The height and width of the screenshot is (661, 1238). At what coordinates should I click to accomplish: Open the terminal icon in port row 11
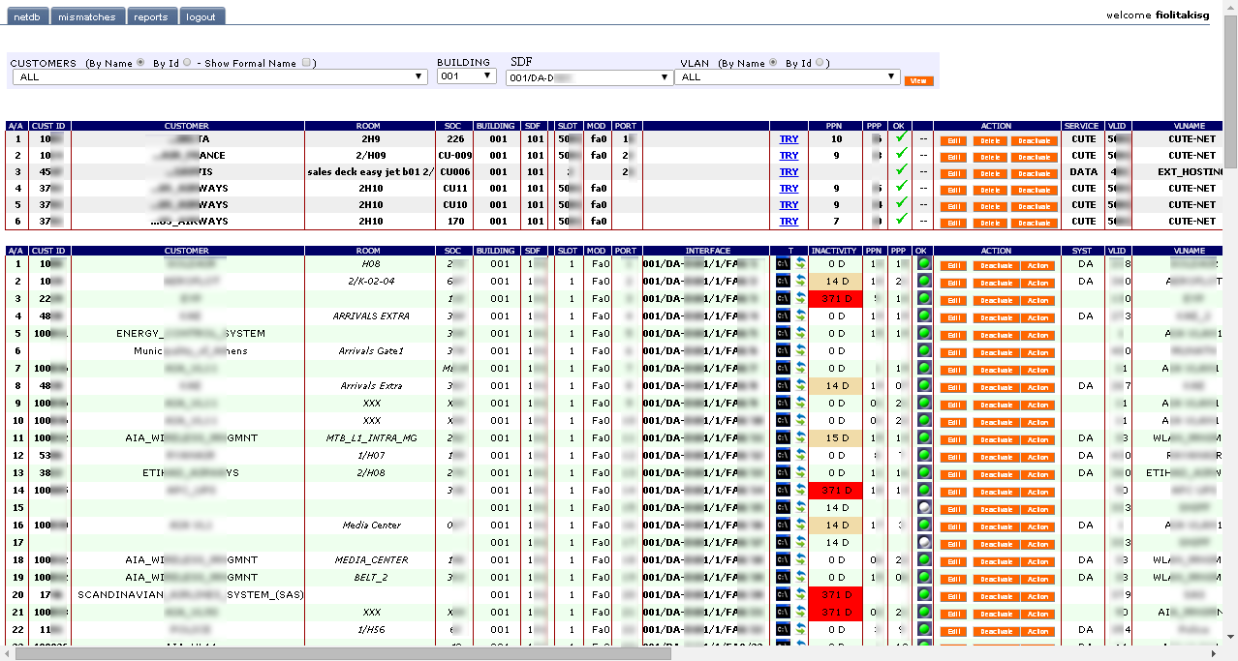pos(783,438)
